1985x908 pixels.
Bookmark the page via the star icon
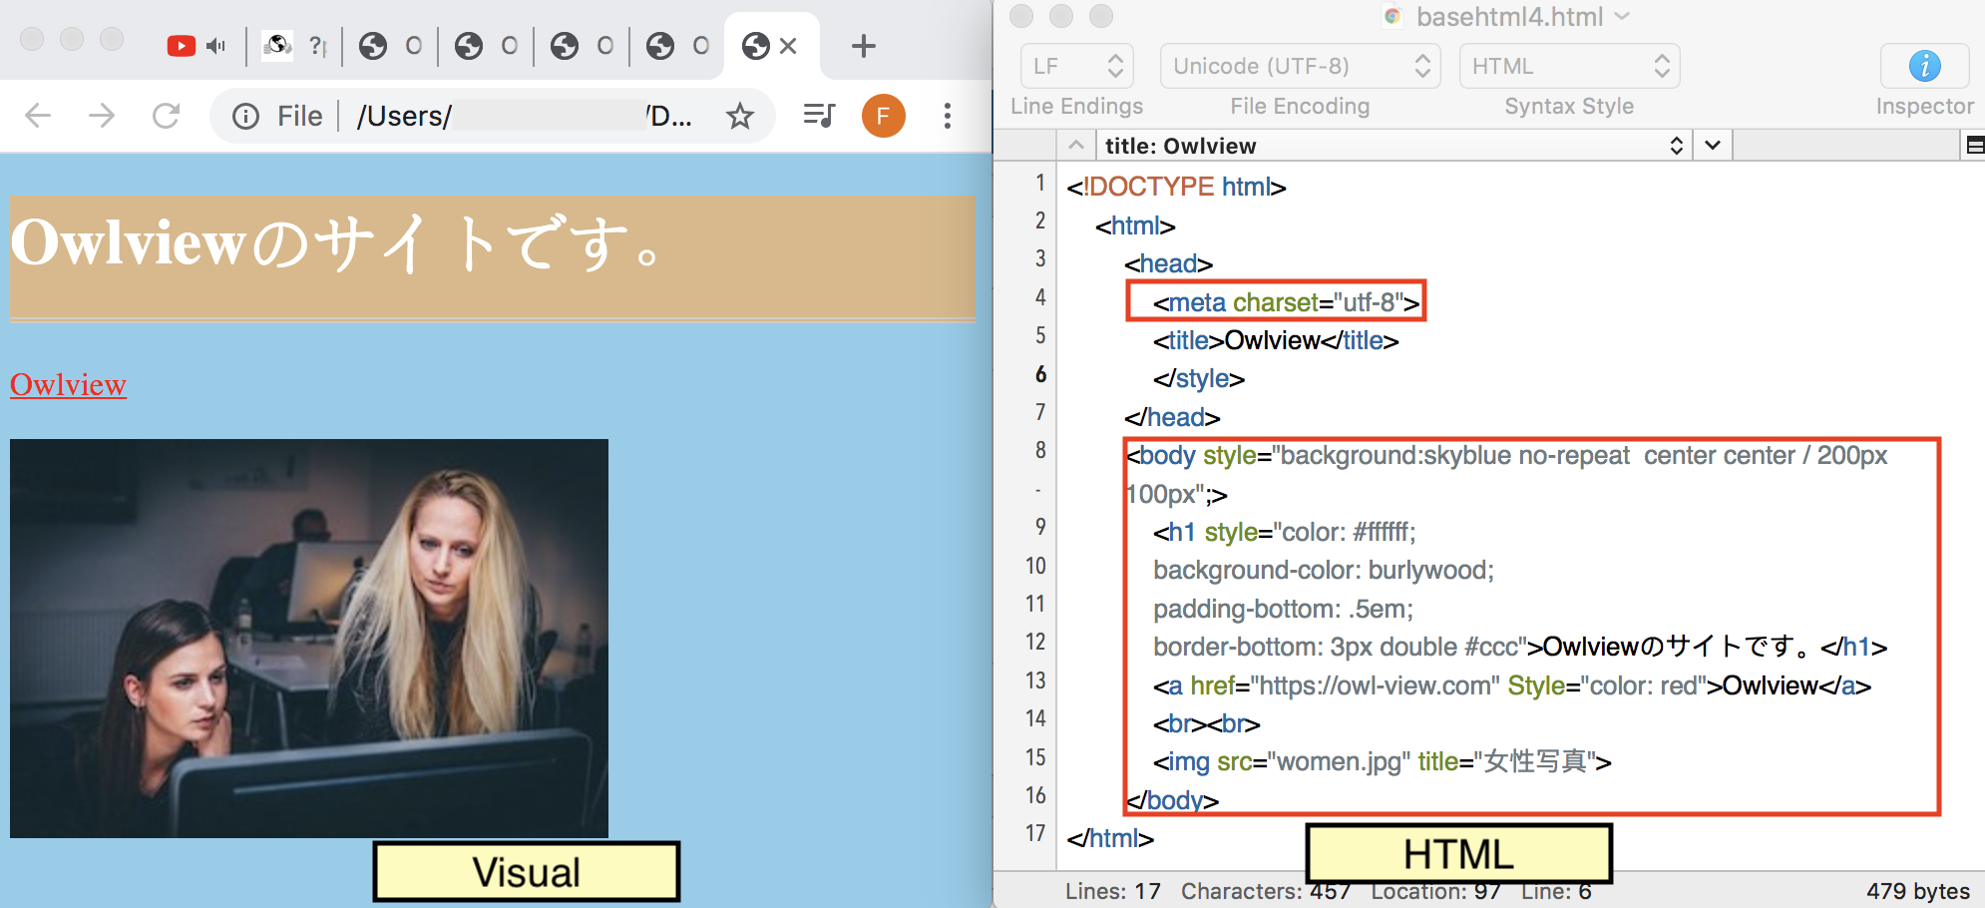740,116
